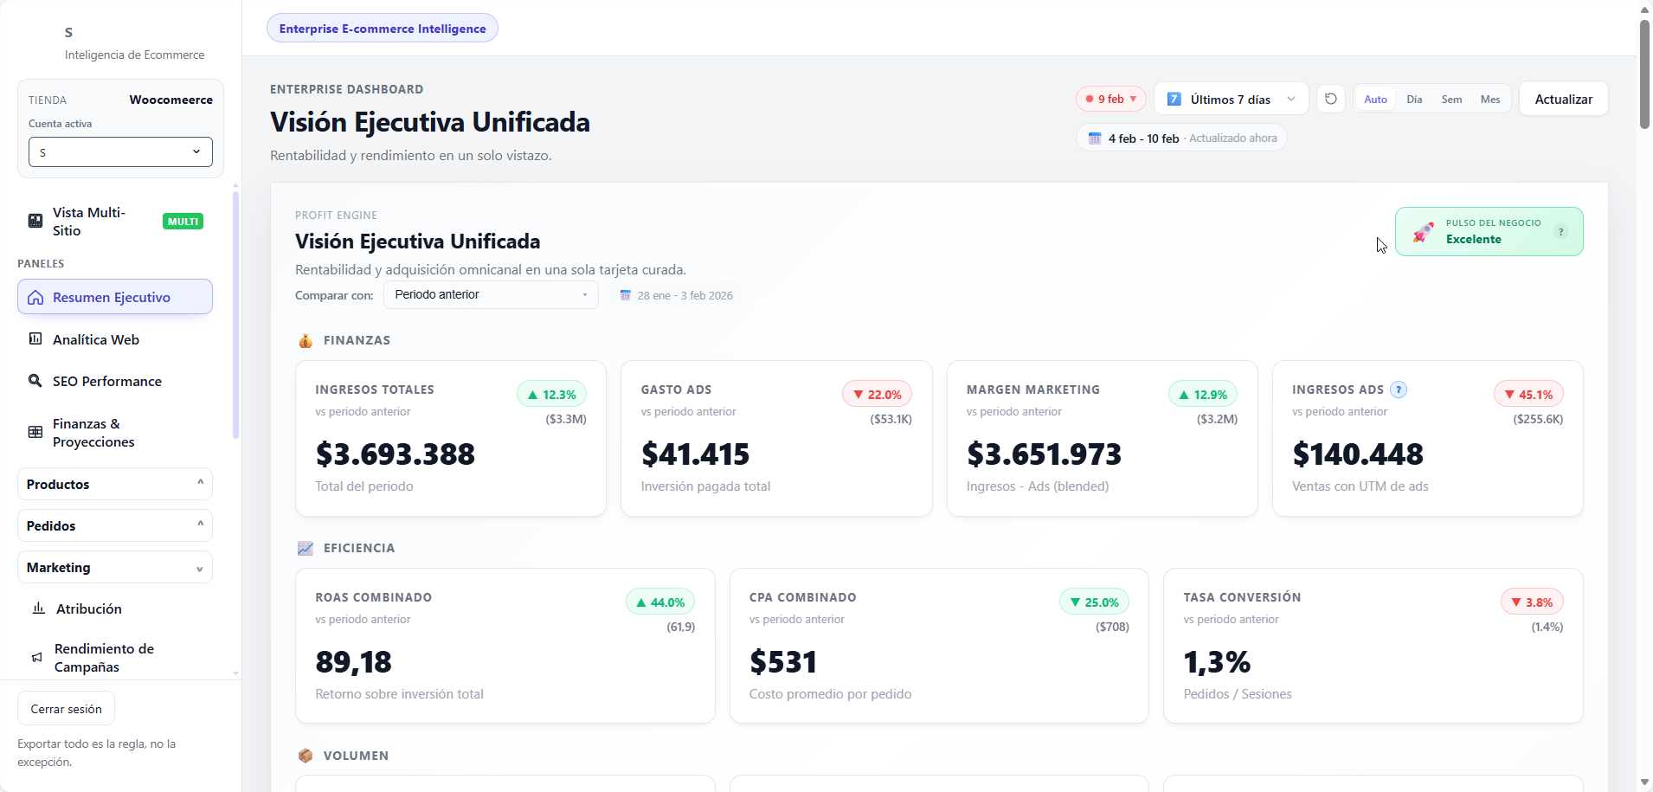The height and width of the screenshot is (792, 1653).
Task: Select the Resumen Ejecutivo home icon
Action: 35,297
